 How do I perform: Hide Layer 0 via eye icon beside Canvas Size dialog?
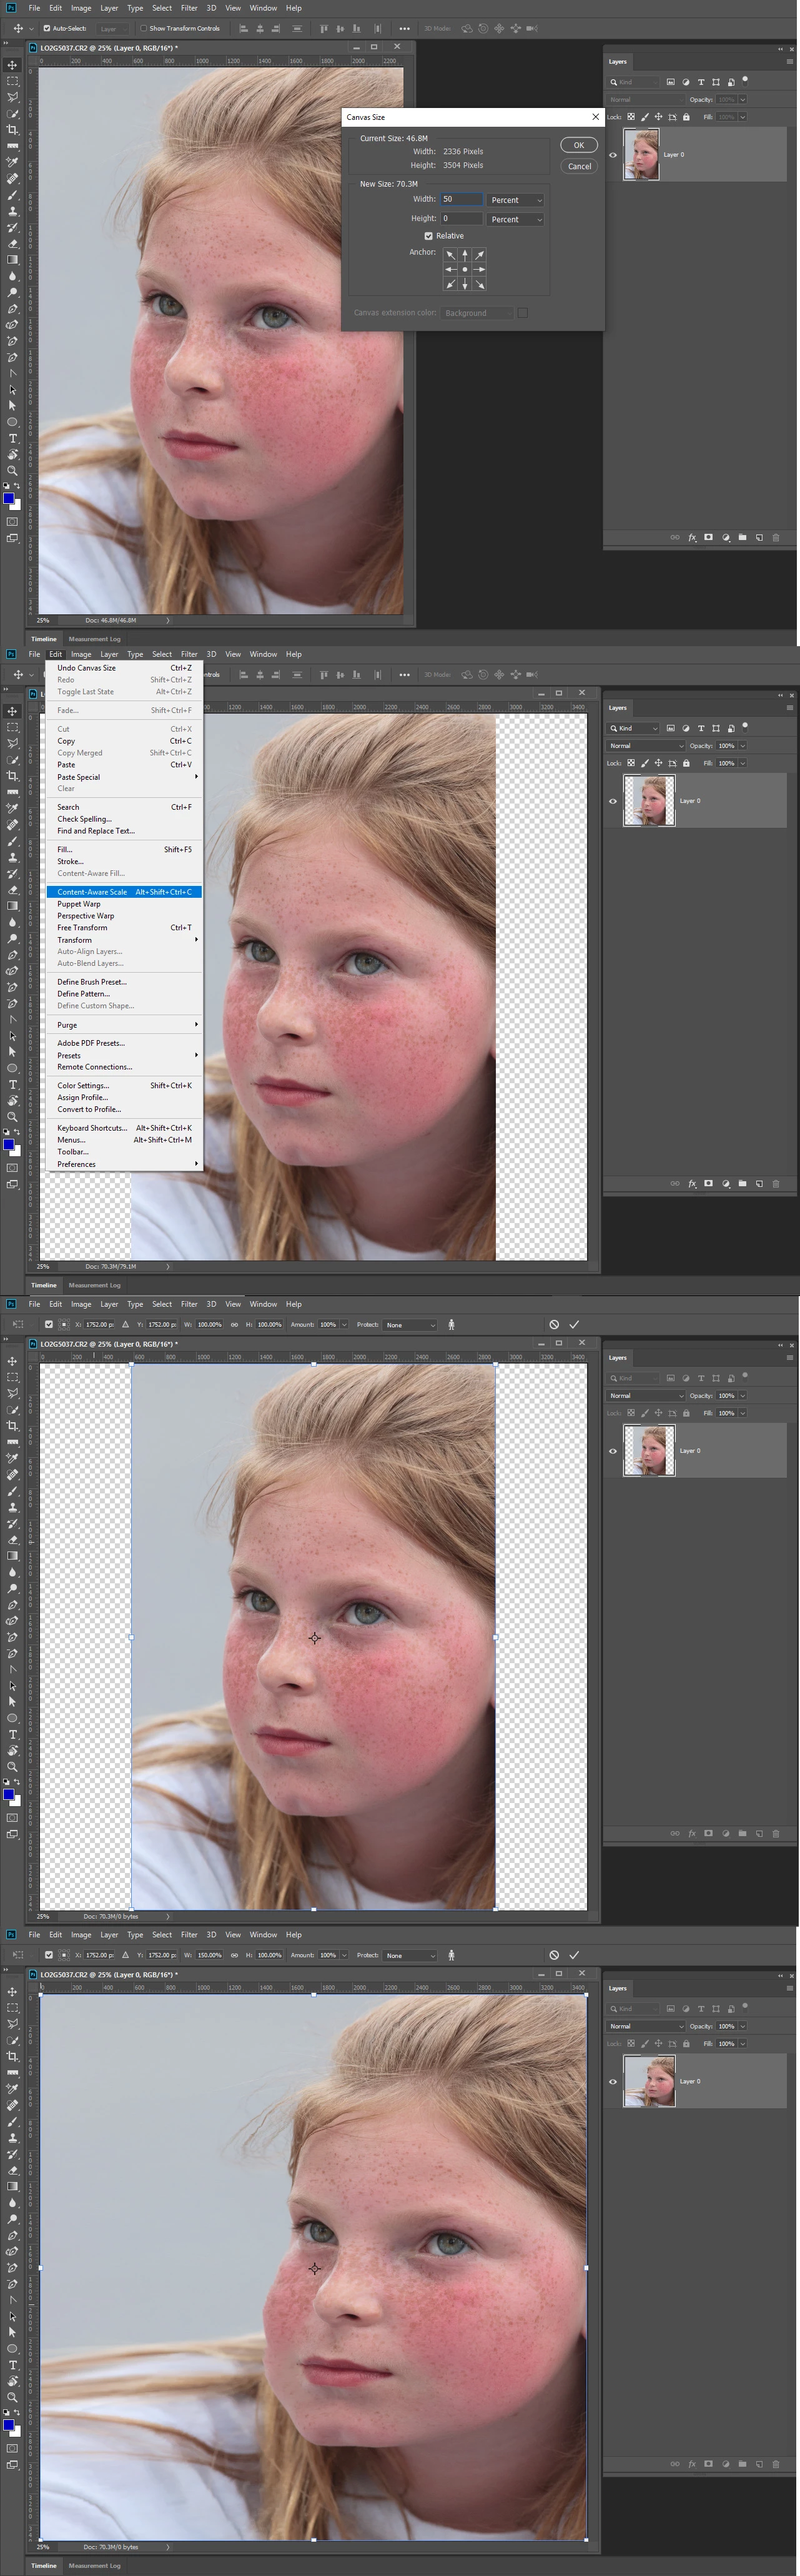(x=613, y=155)
